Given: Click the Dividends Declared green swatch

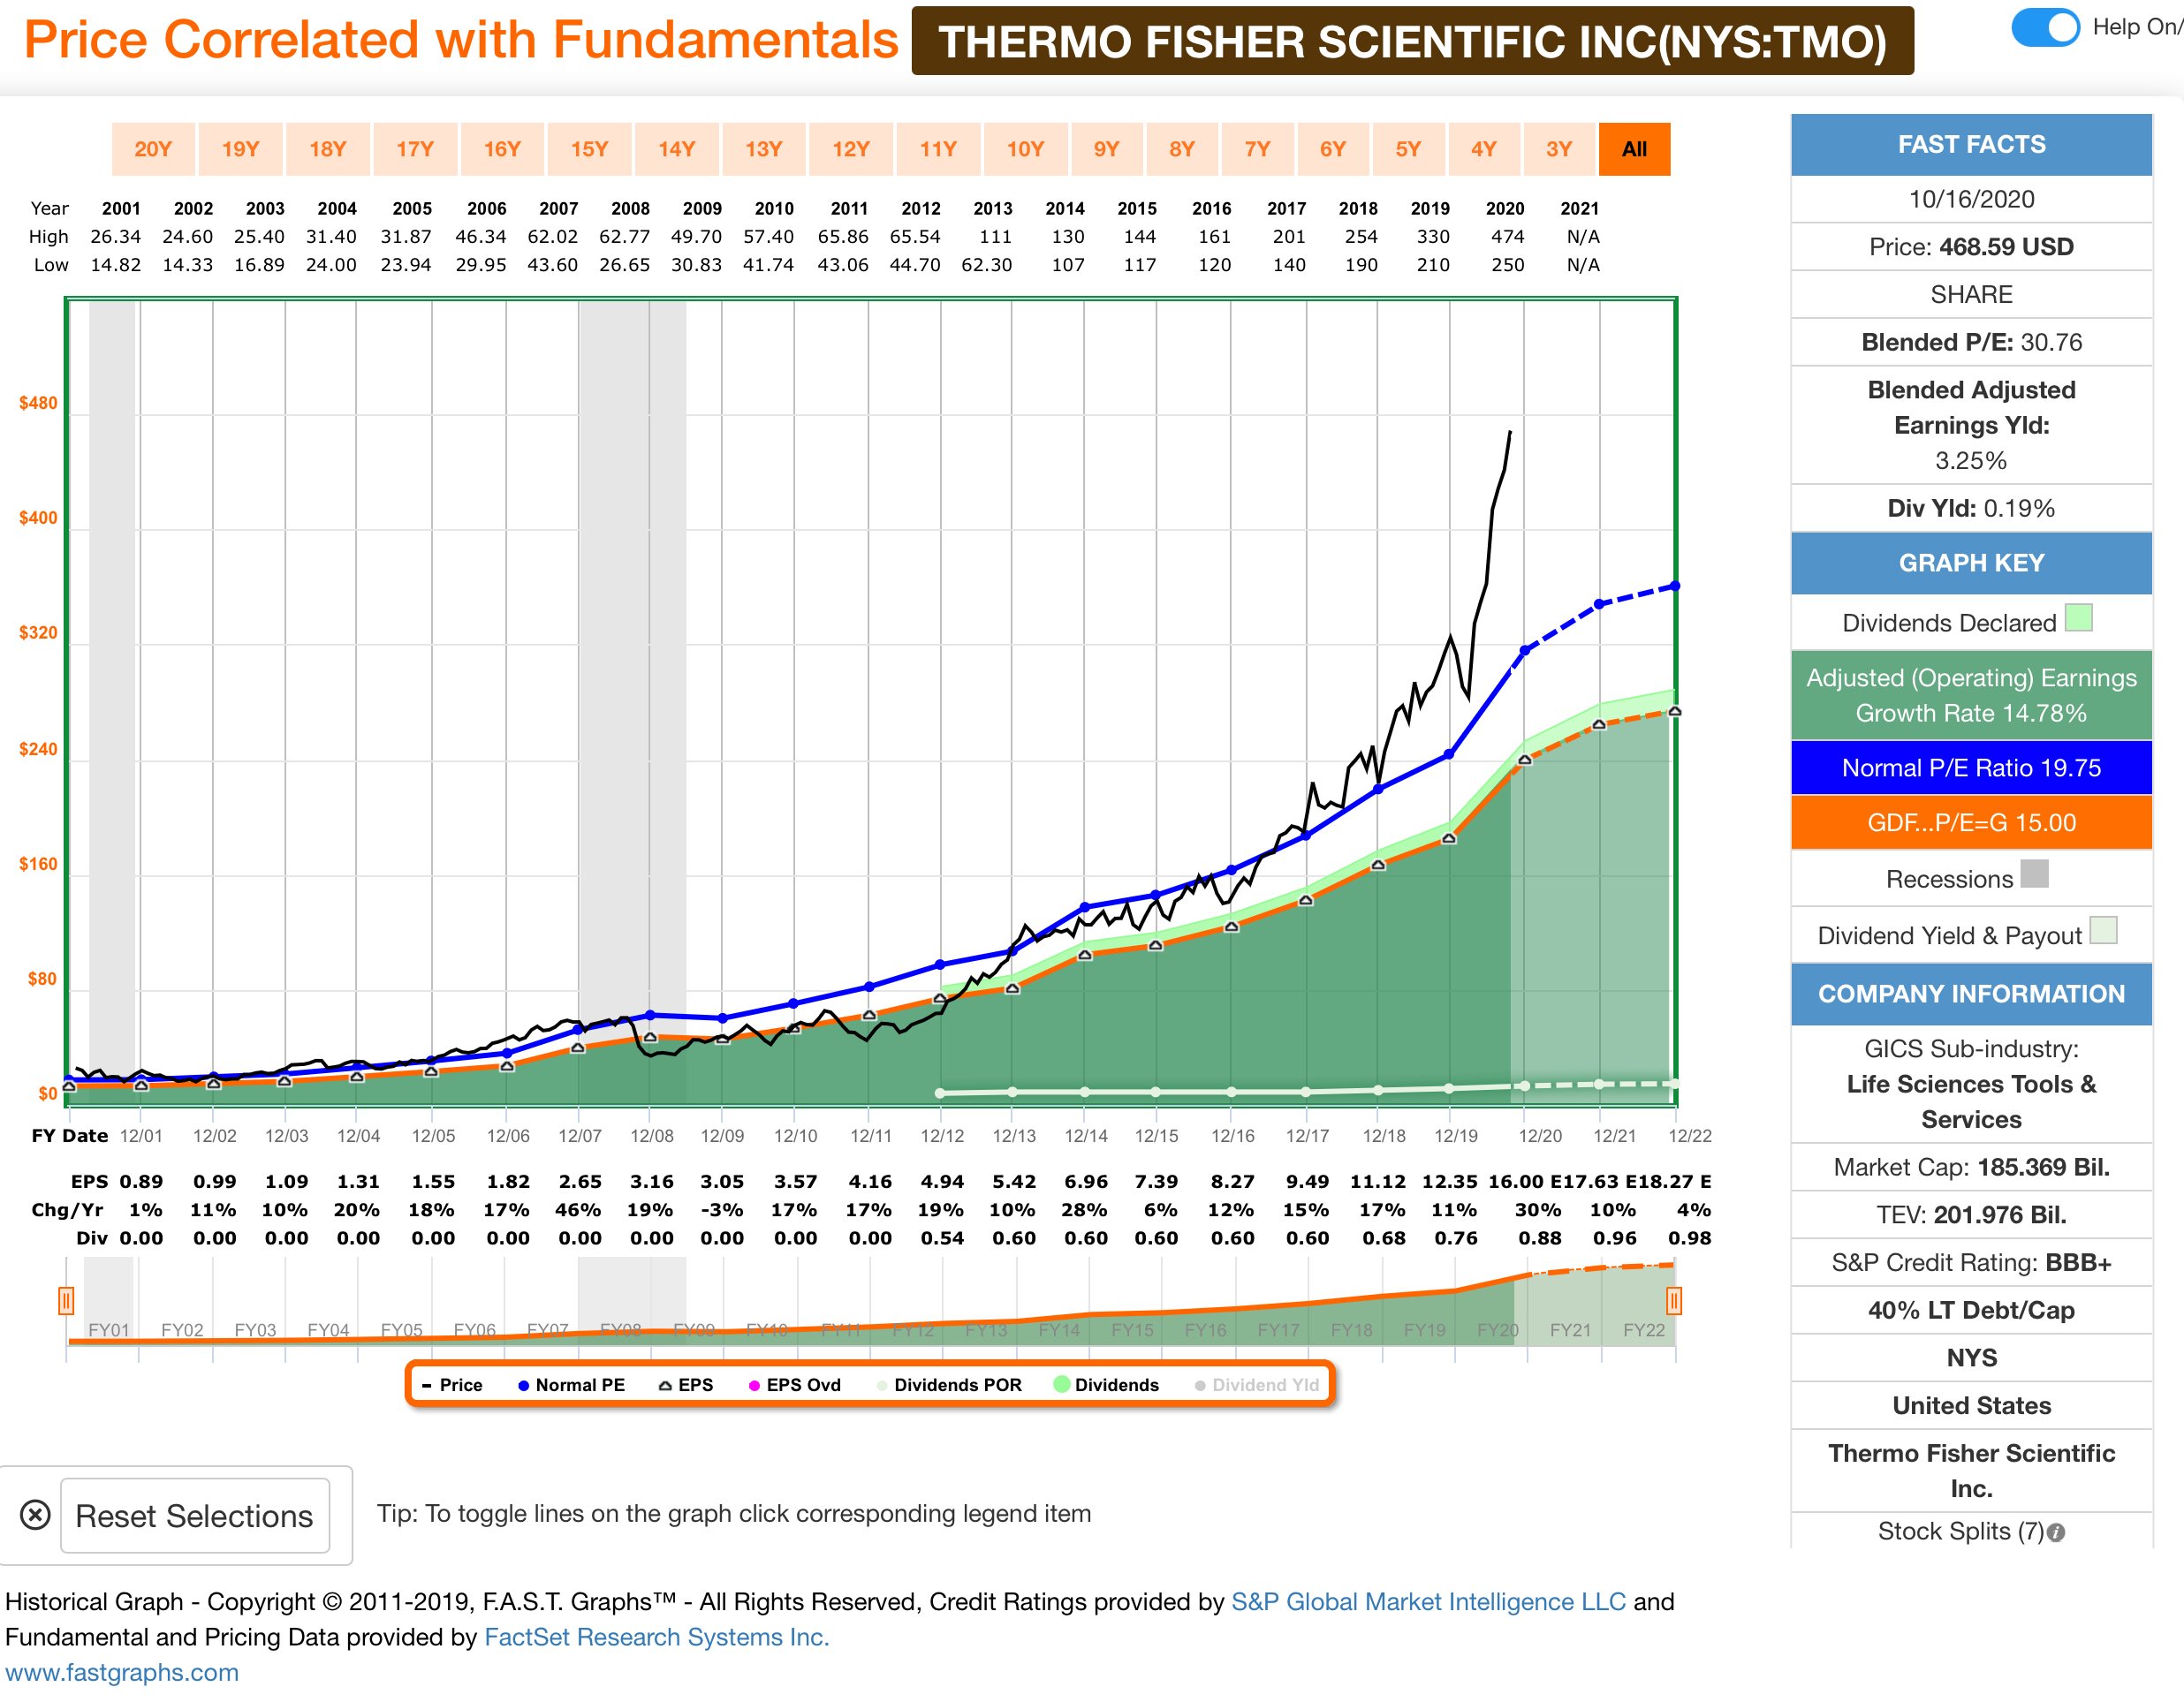Looking at the screenshot, I should (2078, 618).
